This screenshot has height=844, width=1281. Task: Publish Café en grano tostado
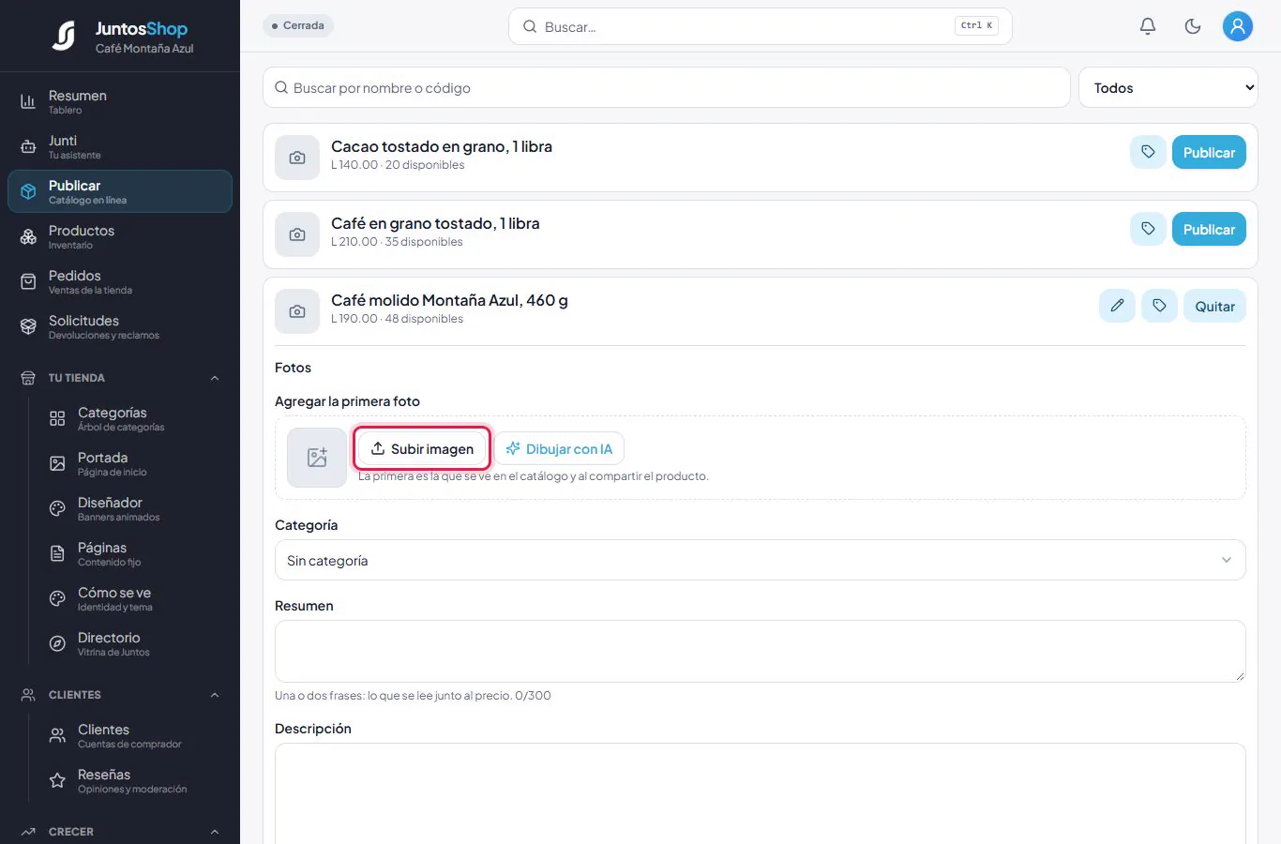(1209, 229)
